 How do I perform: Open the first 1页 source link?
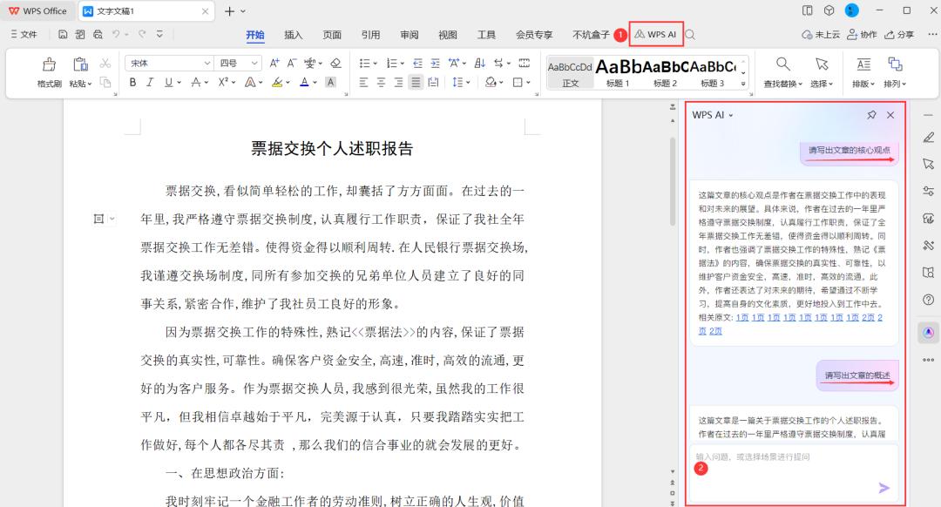click(741, 318)
